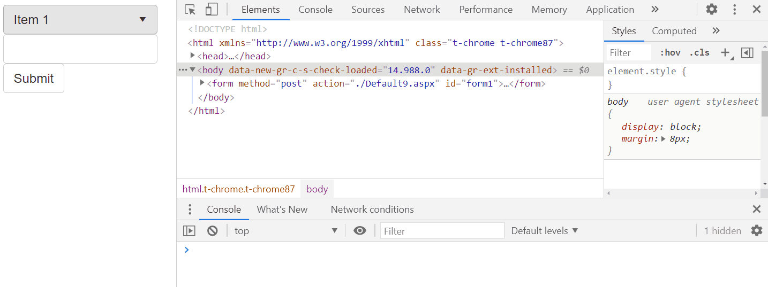Toggle the device toolbar icon

(212, 10)
